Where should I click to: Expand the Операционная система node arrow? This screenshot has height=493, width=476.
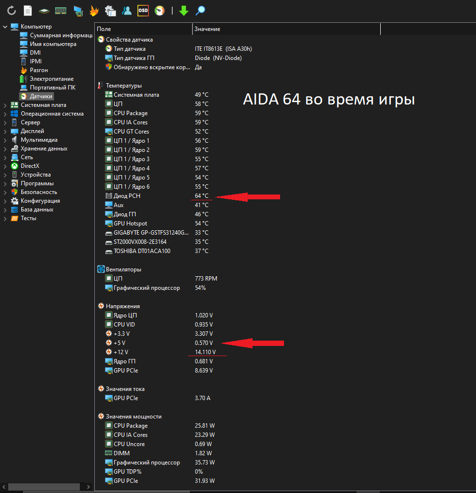(x=5, y=114)
